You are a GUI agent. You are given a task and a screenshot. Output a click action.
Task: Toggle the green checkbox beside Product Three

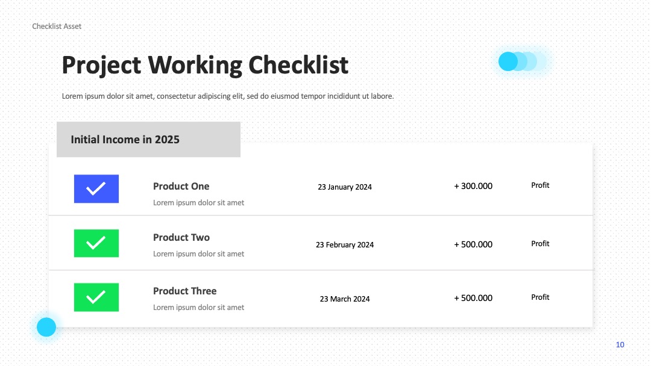pos(96,297)
